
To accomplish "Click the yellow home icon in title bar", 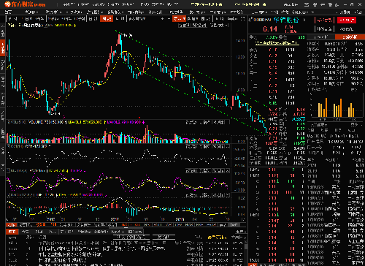I will click(264, 4).
